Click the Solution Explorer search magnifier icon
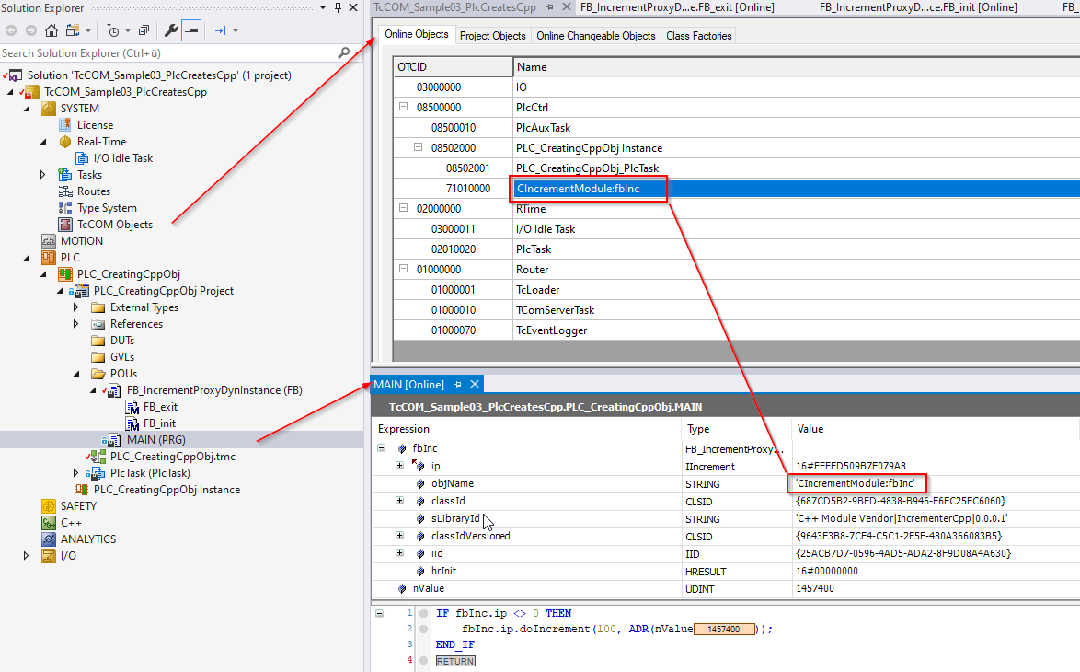This screenshot has width=1080, height=672. click(343, 53)
